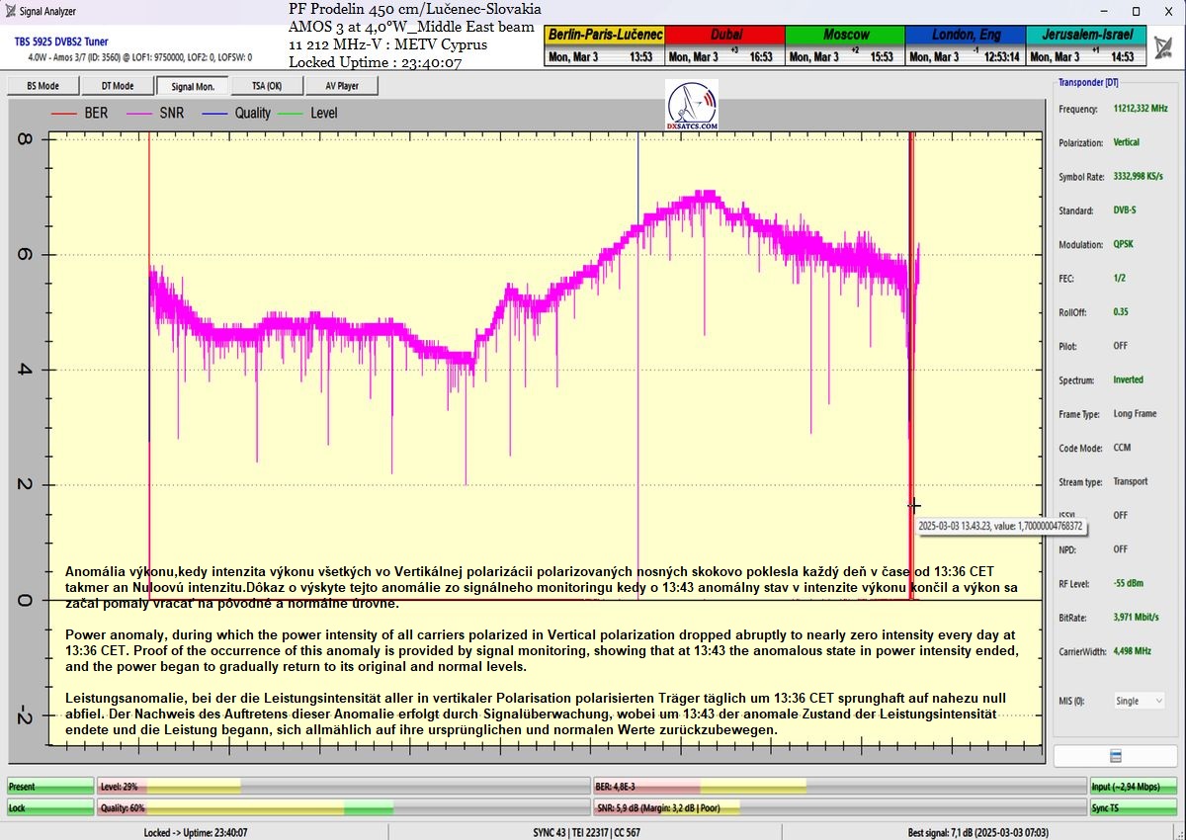1186x840 pixels.
Task: Open the TSA (OK) tab
Action: point(266,86)
